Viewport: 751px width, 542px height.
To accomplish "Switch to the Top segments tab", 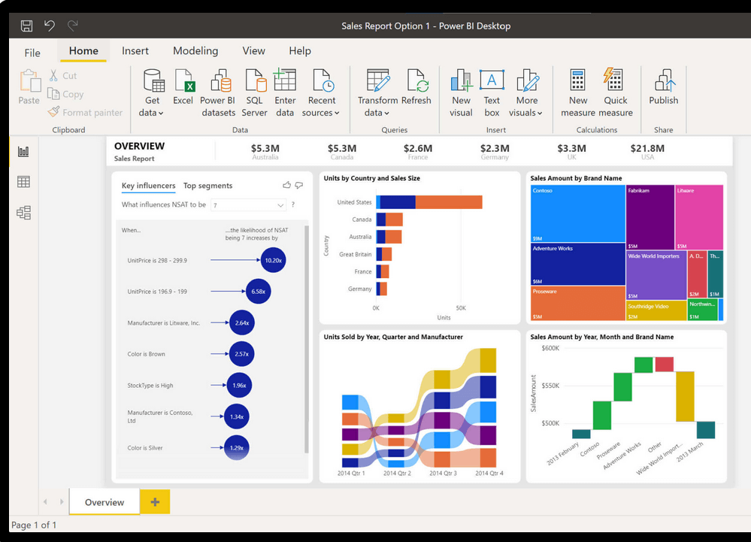I will click(x=208, y=186).
